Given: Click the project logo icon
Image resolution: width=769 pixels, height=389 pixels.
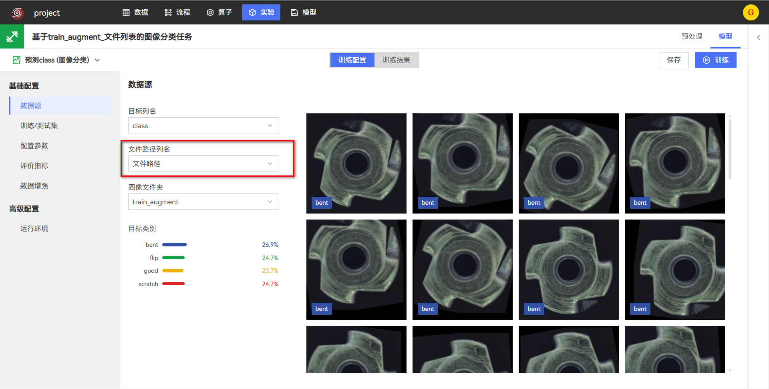Looking at the screenshot, I should click(x=17, y=13).
